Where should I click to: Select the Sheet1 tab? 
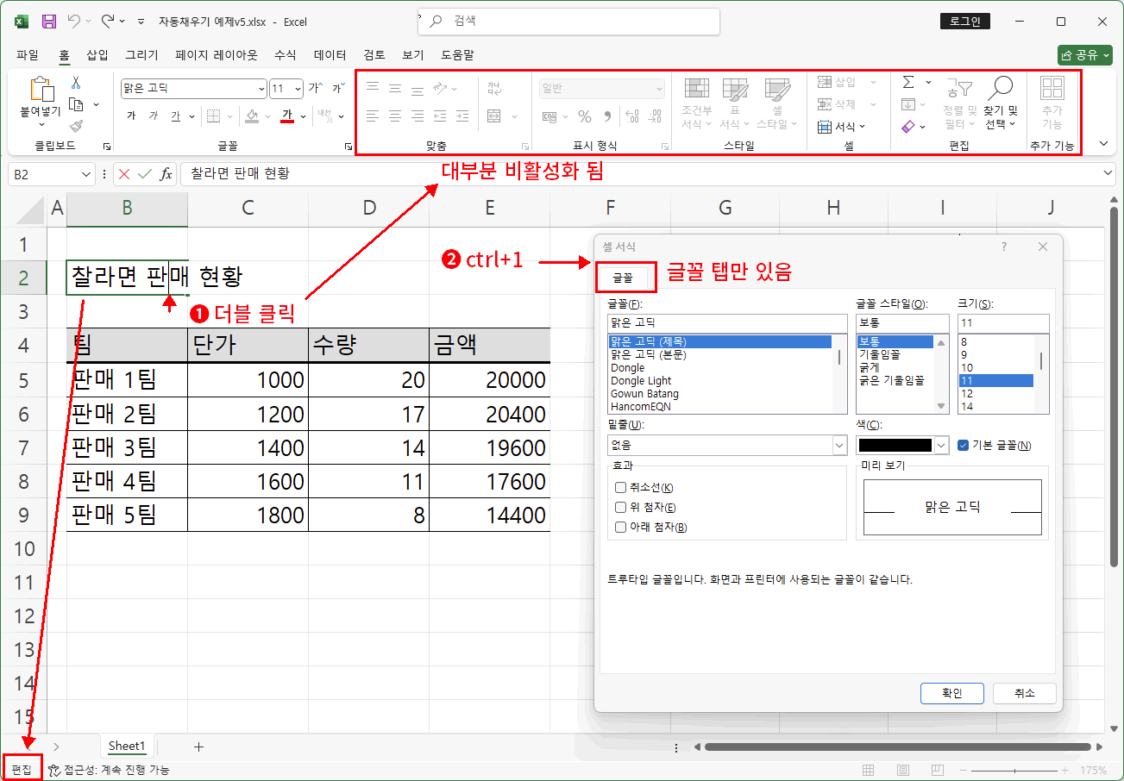tap(127, 747)
